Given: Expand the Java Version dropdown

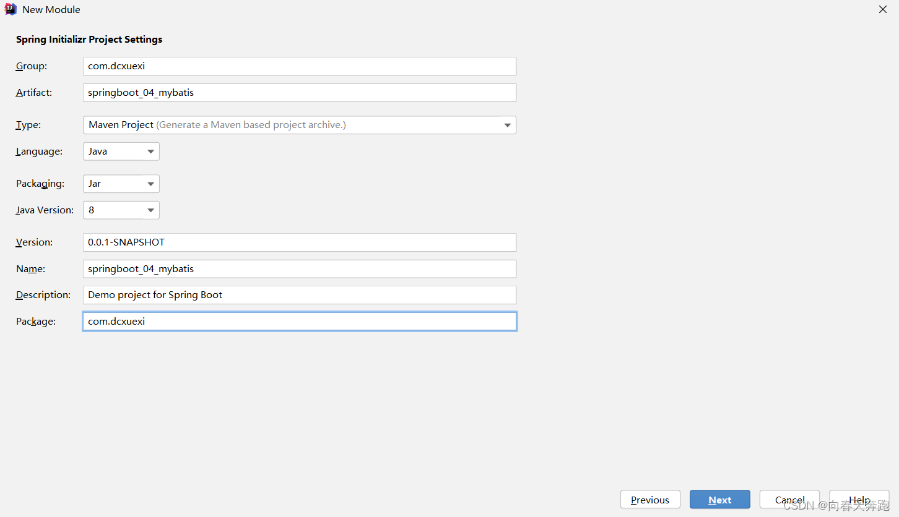Looking at the screenshot, I should [121, 210].
